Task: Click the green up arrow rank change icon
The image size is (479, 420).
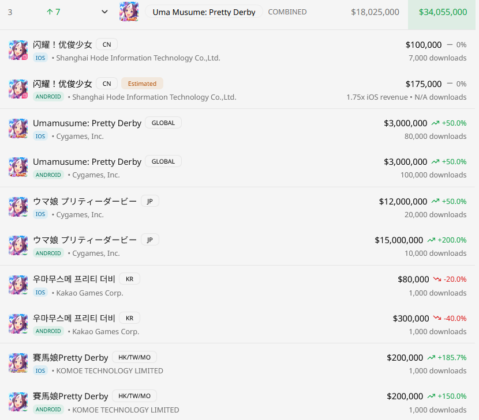Action: (x=50, y=12)
